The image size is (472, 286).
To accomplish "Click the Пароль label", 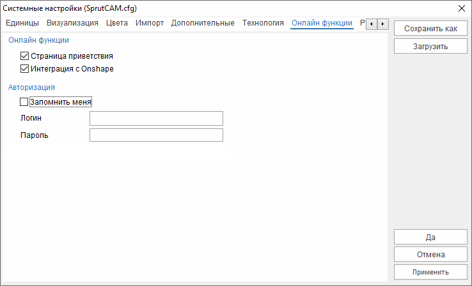I will [x=35, y=135].
